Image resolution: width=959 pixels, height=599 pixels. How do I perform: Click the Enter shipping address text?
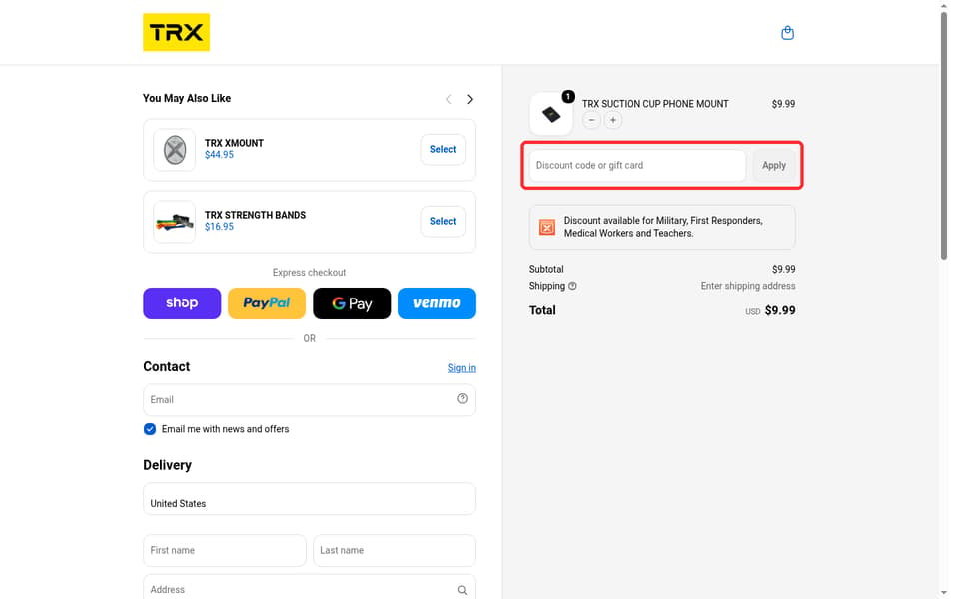click(748, 286)
